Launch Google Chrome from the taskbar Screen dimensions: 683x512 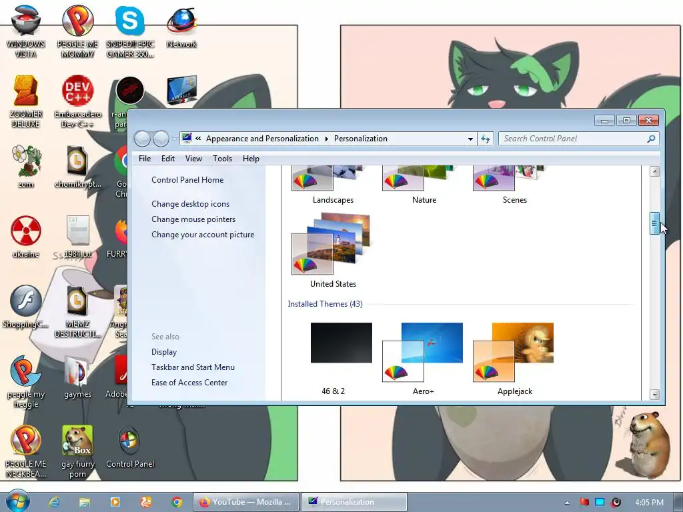(x=176, y=502)
